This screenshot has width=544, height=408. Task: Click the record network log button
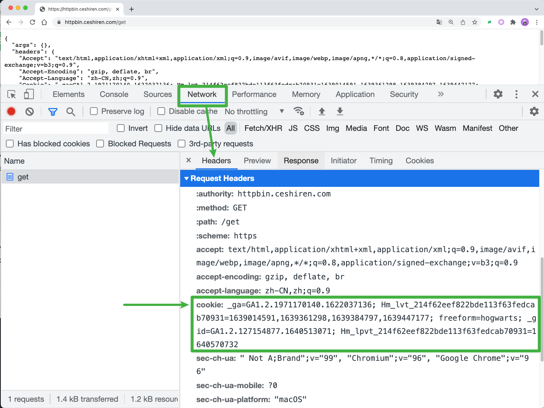point(11,111)
